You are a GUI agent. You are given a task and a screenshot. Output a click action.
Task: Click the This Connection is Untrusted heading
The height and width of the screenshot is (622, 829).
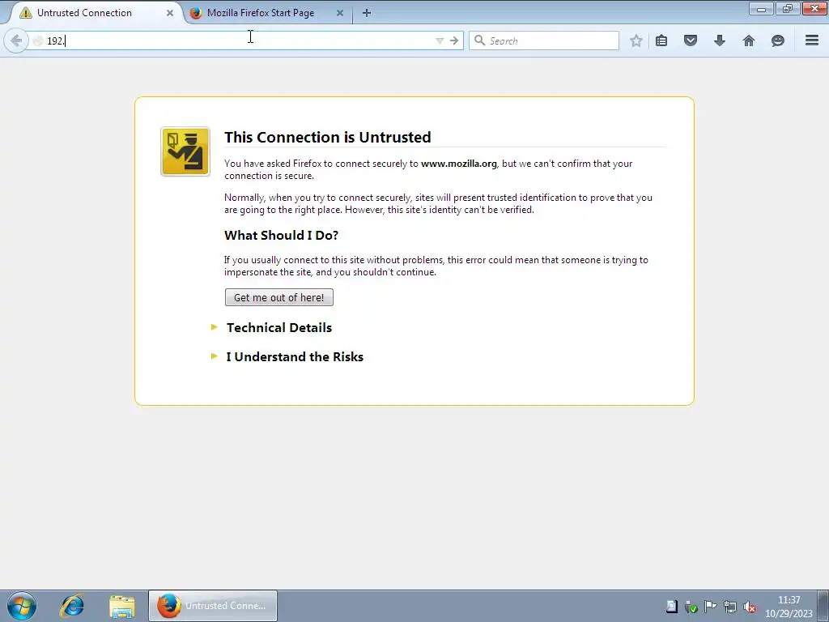(x=328, y=137)
